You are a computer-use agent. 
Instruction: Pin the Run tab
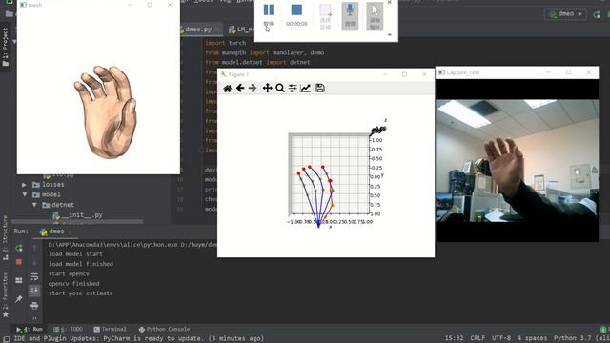[x=19, y=298]
